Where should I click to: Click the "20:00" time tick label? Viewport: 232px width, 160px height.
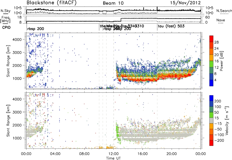(x=172, y=154)
